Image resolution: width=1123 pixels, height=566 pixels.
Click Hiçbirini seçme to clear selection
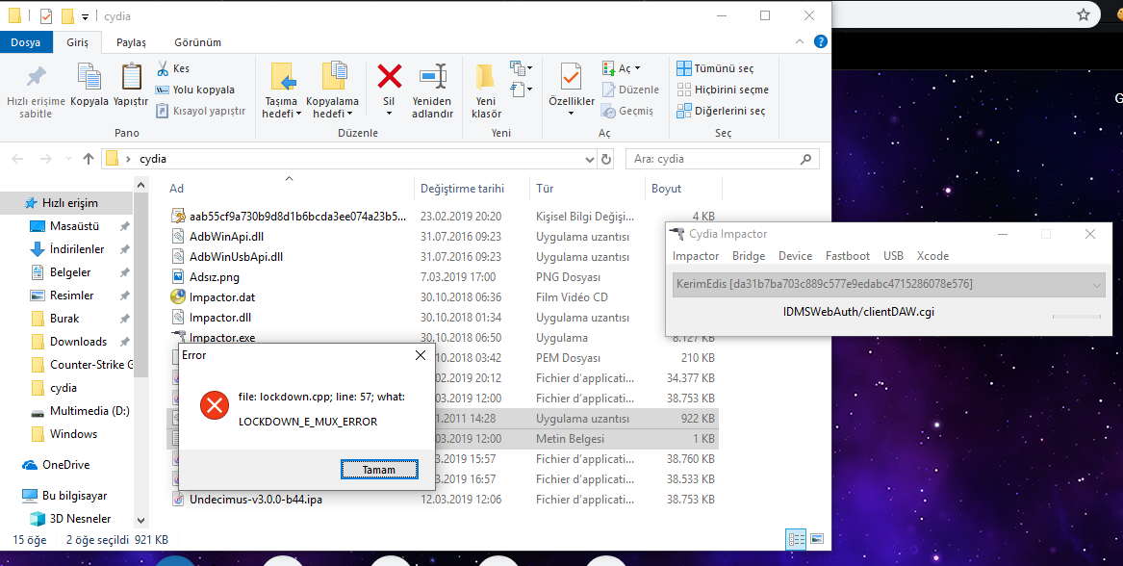coord(723,90)
